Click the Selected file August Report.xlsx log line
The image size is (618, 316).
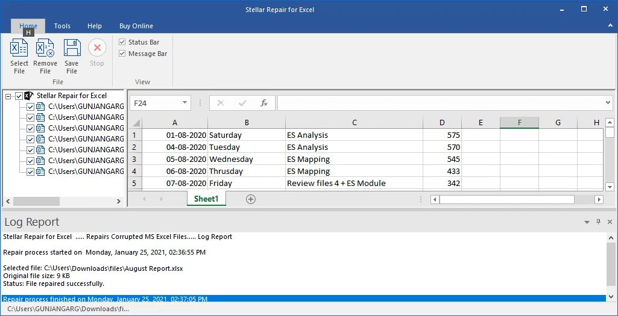coord(93,268)
